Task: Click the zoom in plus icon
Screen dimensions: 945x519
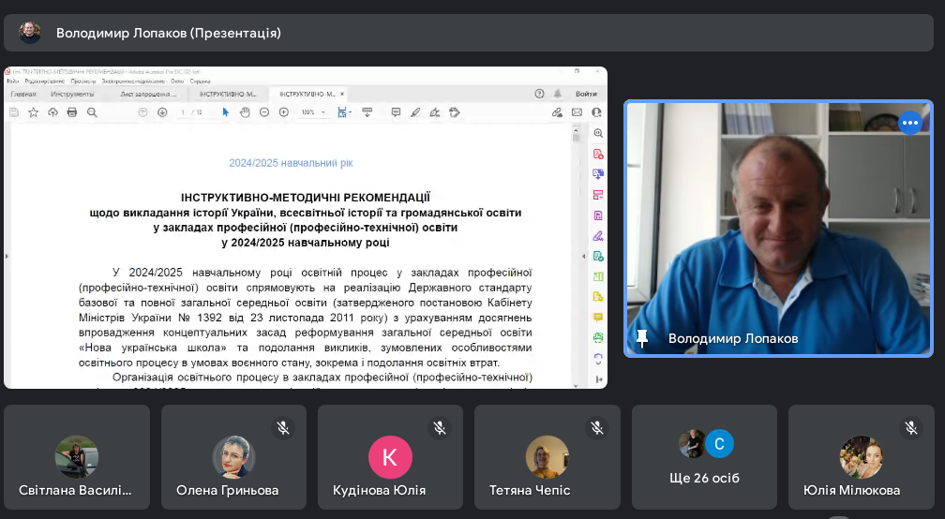Action: click(284, 112)
